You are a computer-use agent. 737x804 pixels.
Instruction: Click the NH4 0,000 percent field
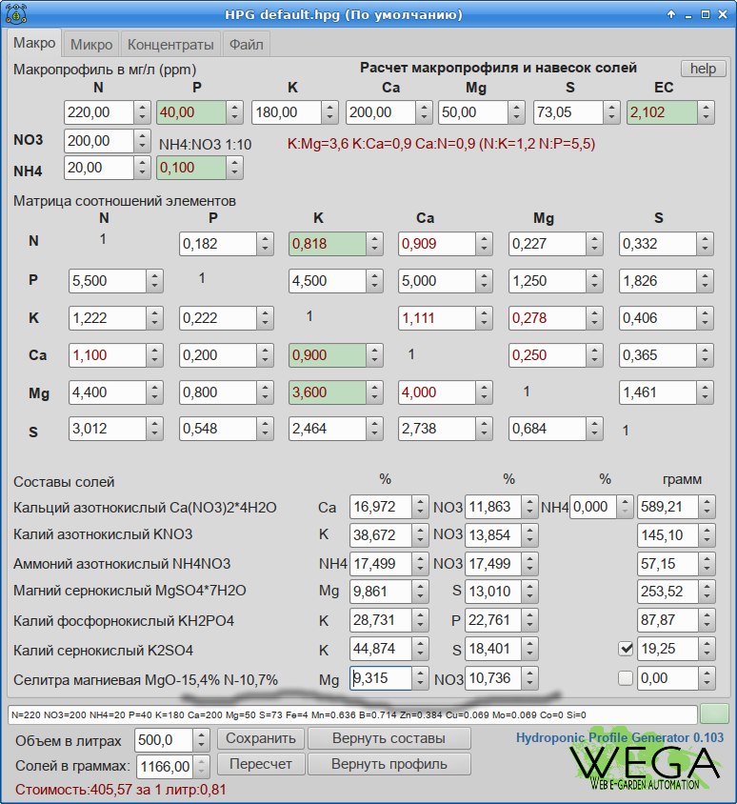[x=593, y=507]
